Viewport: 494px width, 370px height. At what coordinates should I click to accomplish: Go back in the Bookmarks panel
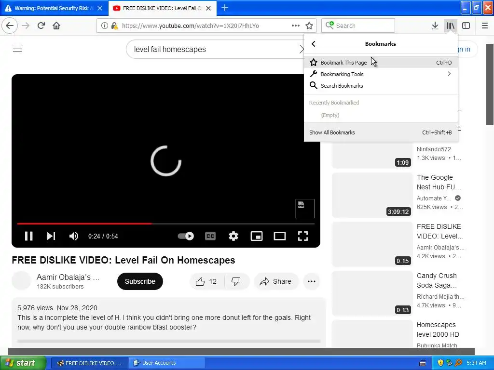(x=313, y=44)
